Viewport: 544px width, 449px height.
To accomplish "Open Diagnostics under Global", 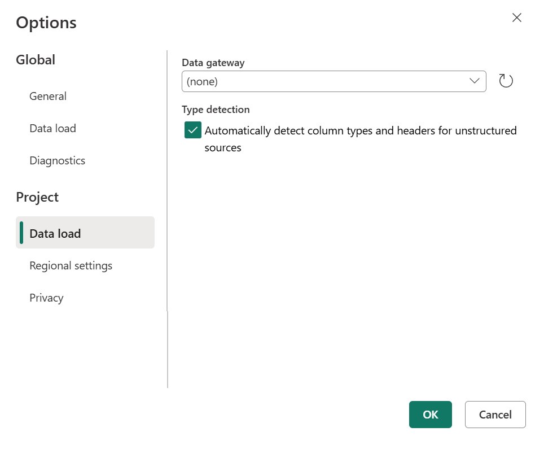I will point(57,160).
